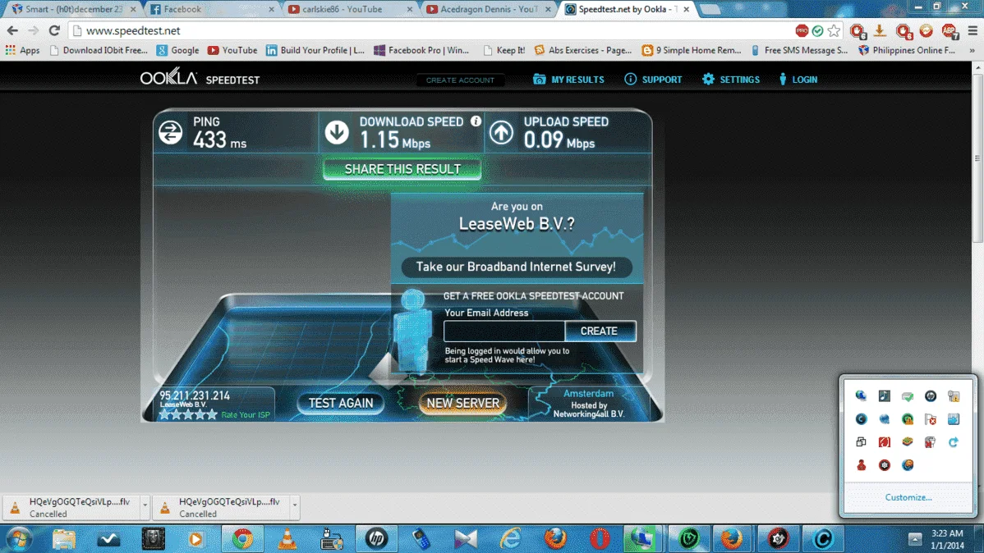
Task: Click CREATE ACCOUNT button
Action: click(x=460, y=80)
